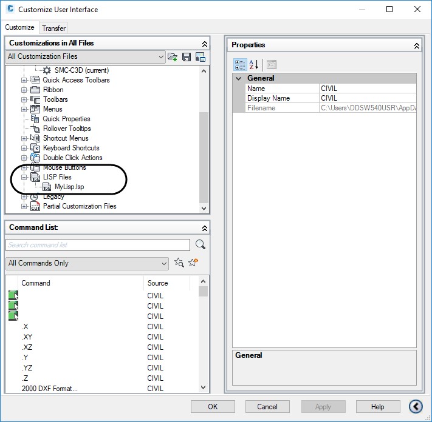Screen dimensions: 432x422
Task: Collapse the General properties section chevron
Action: pos(239,78)
